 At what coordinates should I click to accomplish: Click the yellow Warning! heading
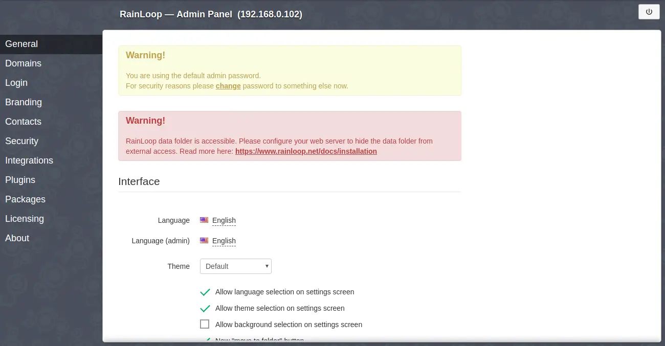(145, 55)
